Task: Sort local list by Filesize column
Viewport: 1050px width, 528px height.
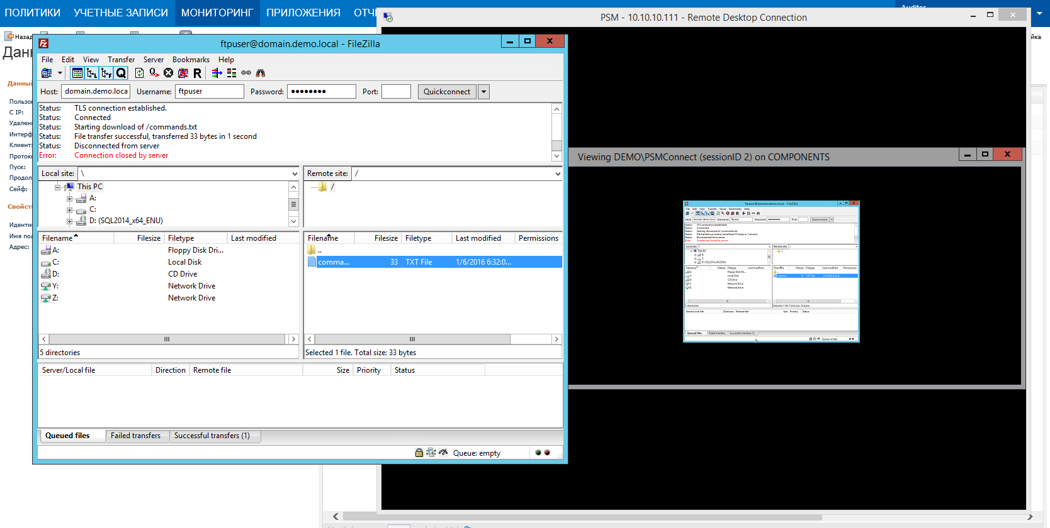Action: (x=139, y=238)
